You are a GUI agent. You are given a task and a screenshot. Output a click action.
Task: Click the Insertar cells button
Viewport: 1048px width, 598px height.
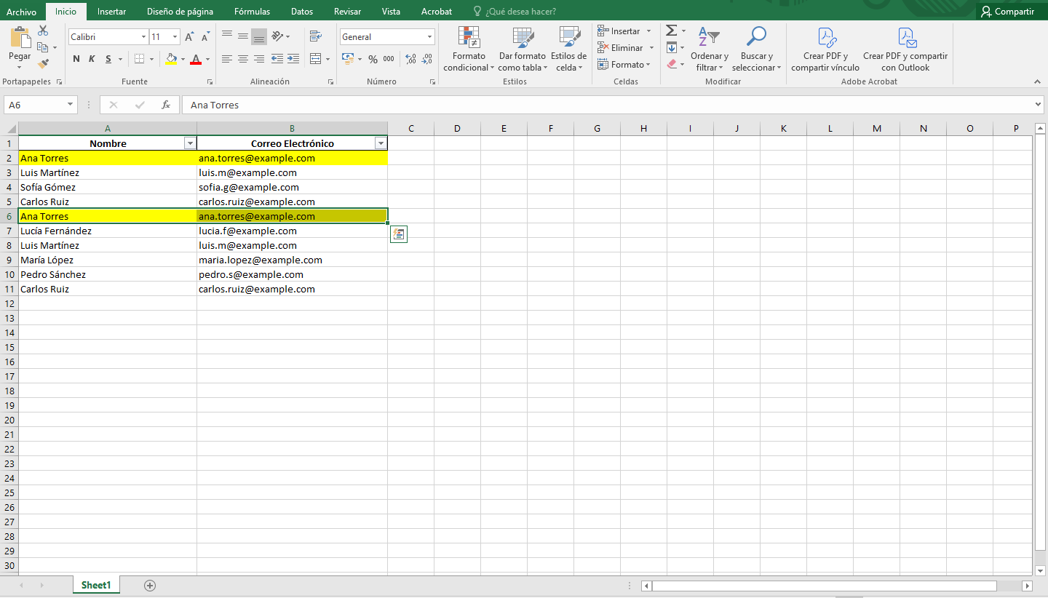624,31
